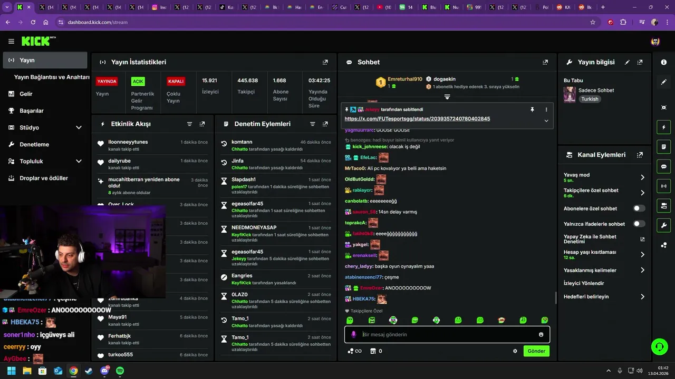This screenshot has width=675, height=379.
Task: Open filter options in Etkinlik Akışı
Action: pos(189,124)
